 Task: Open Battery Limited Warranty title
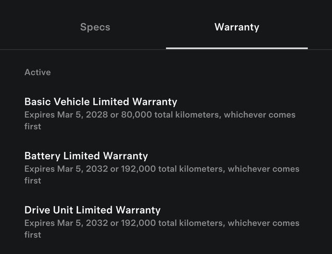click(x=86, y=156)
